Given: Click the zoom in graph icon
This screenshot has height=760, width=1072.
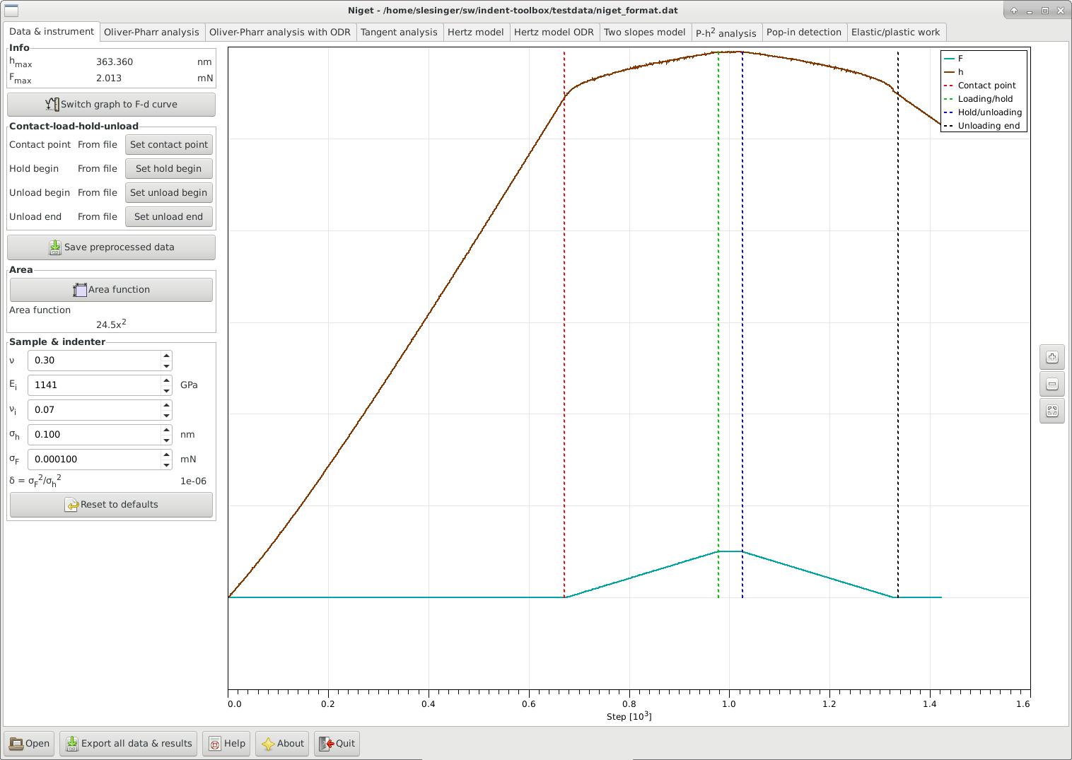Looking at the screenshot, I should pyautogui.click(x=1052, y=357).
